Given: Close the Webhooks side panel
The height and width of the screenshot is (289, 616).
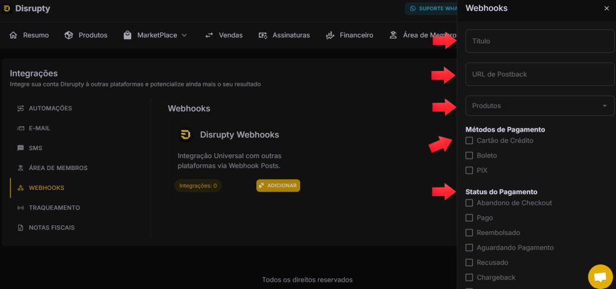Looking at the screenshot, I should (606, 8).
